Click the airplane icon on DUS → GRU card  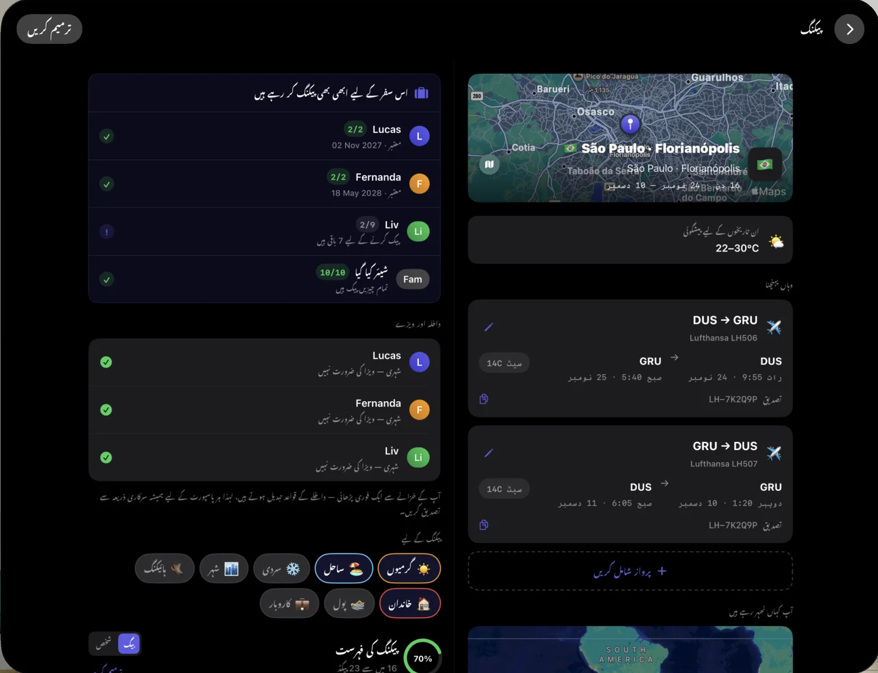(774, 327)
